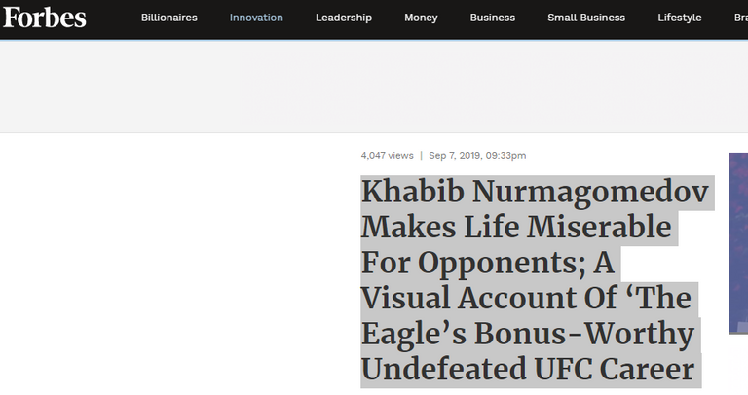Click the gray advertisement banner area
Viewport: 748px width, 395px height.
coord(374,87)
